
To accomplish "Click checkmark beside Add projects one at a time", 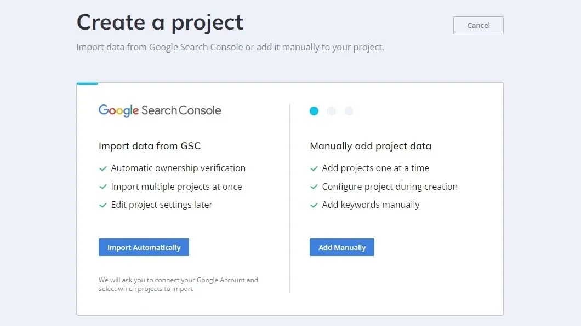I will coord(314,168).
